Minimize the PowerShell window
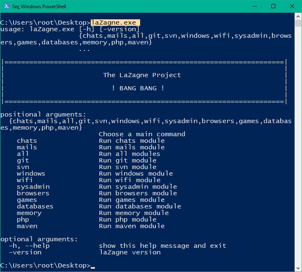Viewport: 302px width, 272px height. [x=255, y=6]
